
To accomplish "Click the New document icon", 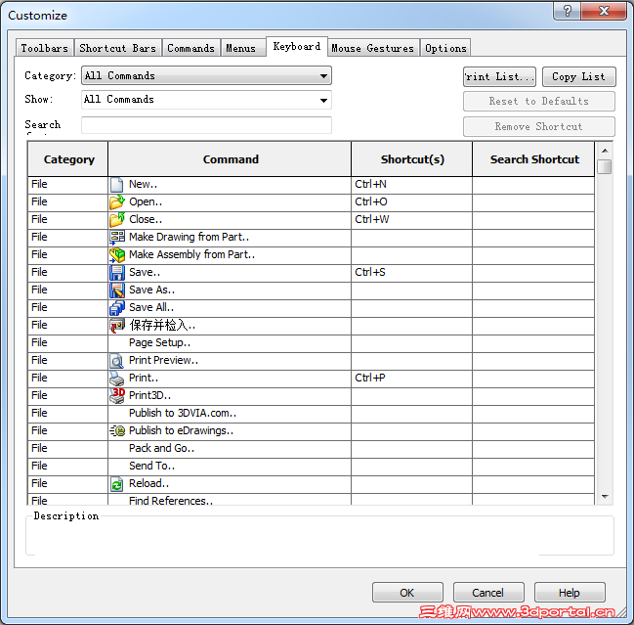I will pos(117,185).
